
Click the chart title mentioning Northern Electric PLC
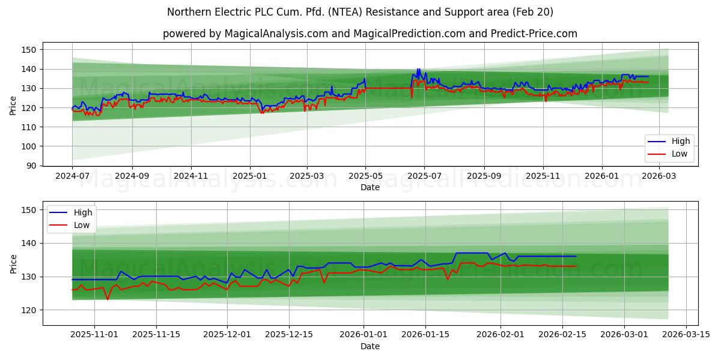[x=360, y=12]
